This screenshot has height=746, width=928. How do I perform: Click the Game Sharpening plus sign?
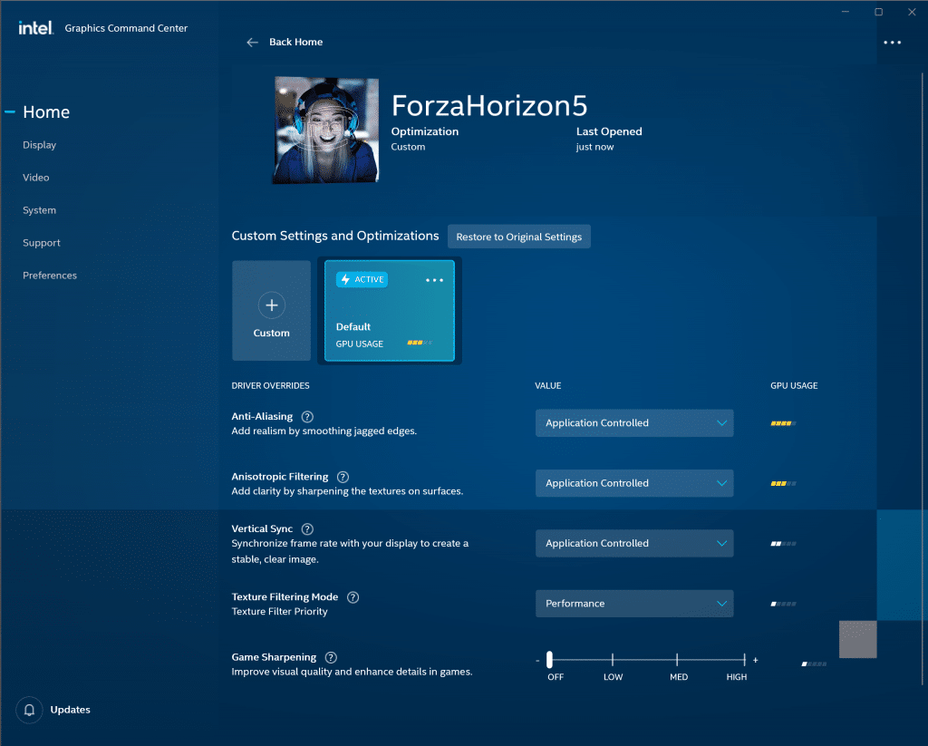[755, 660]
